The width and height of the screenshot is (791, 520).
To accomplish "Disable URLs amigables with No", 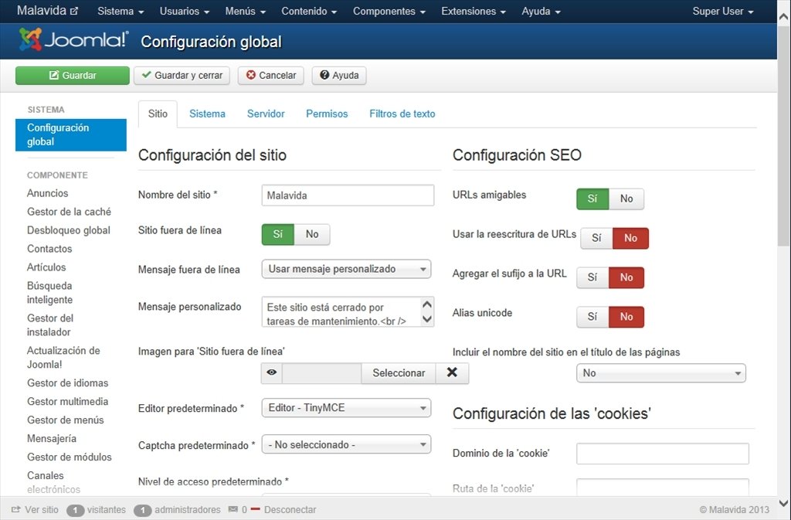I will coord(626,199).
